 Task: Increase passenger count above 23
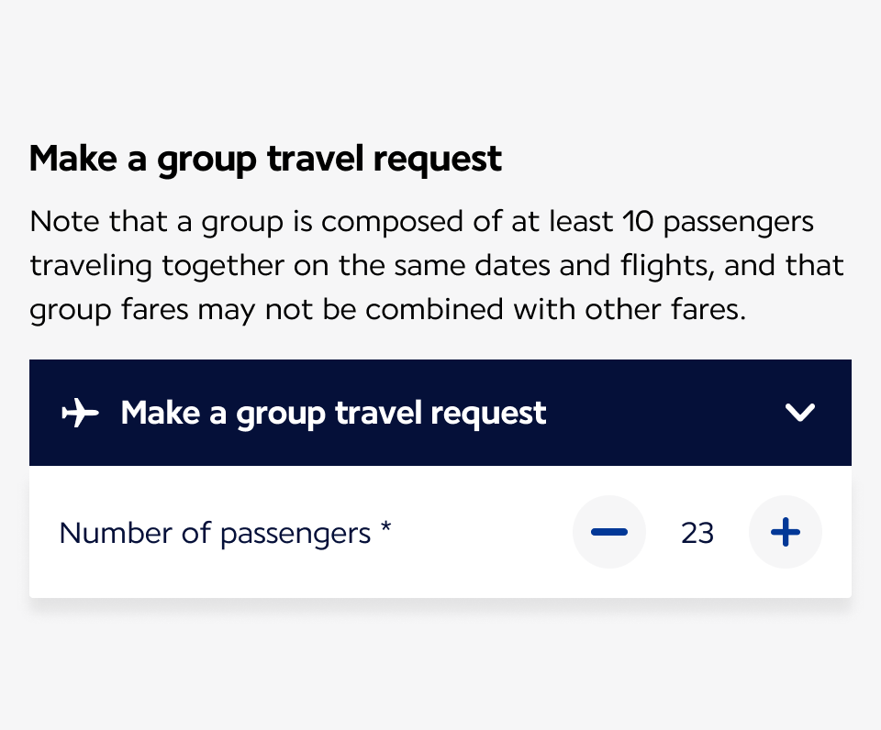(x=786, y=532)
